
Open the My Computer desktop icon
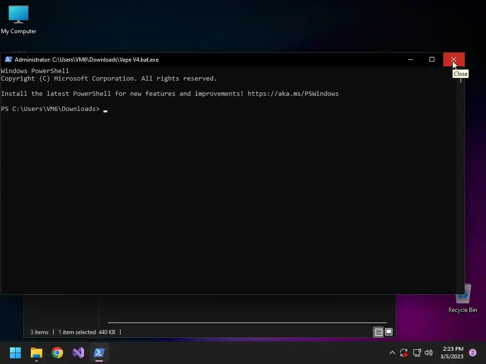pos(19,19)
